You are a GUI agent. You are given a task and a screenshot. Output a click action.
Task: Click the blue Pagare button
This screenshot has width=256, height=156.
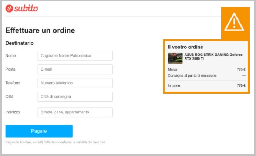[39, 131]
